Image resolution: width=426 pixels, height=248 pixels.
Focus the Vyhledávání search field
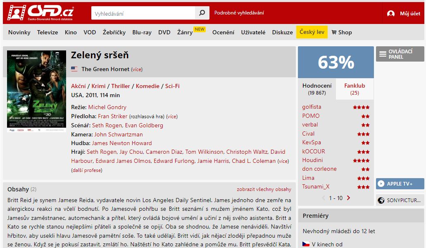pyautogui.click(x=143, y=13)
